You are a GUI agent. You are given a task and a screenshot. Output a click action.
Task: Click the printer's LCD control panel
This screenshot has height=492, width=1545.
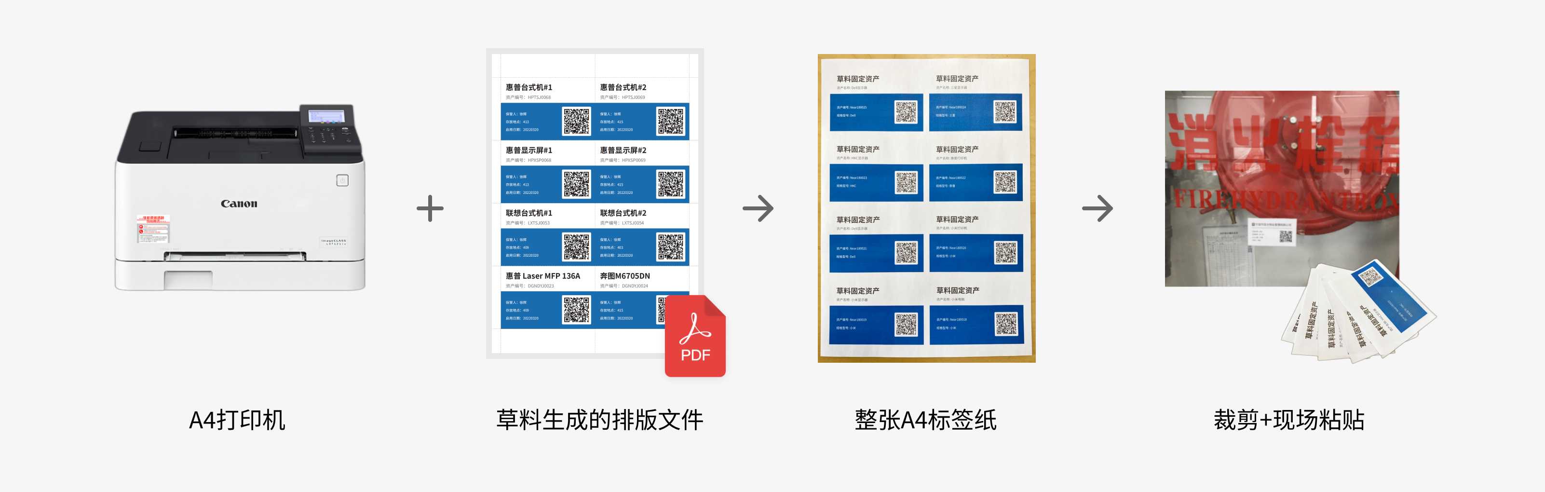326,116
